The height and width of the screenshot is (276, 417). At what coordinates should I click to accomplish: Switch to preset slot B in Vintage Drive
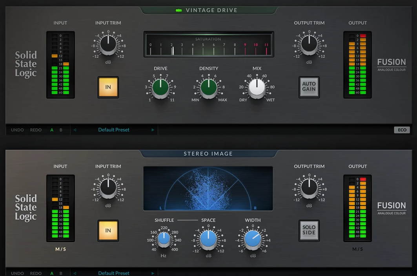[61, 130]
